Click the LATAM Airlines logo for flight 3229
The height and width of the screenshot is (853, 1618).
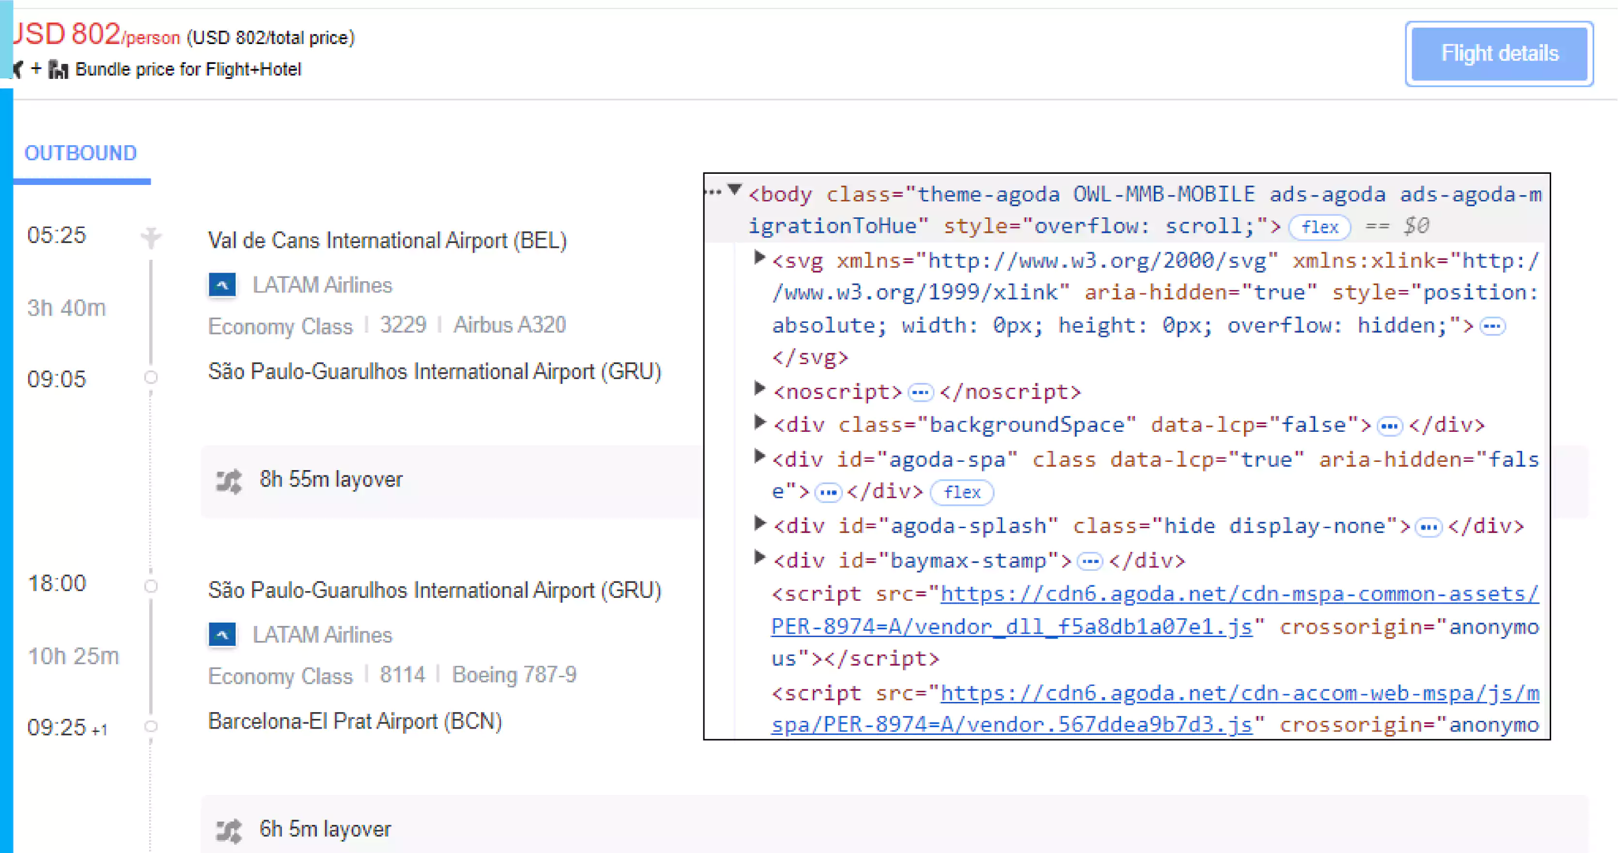(222, 285)
